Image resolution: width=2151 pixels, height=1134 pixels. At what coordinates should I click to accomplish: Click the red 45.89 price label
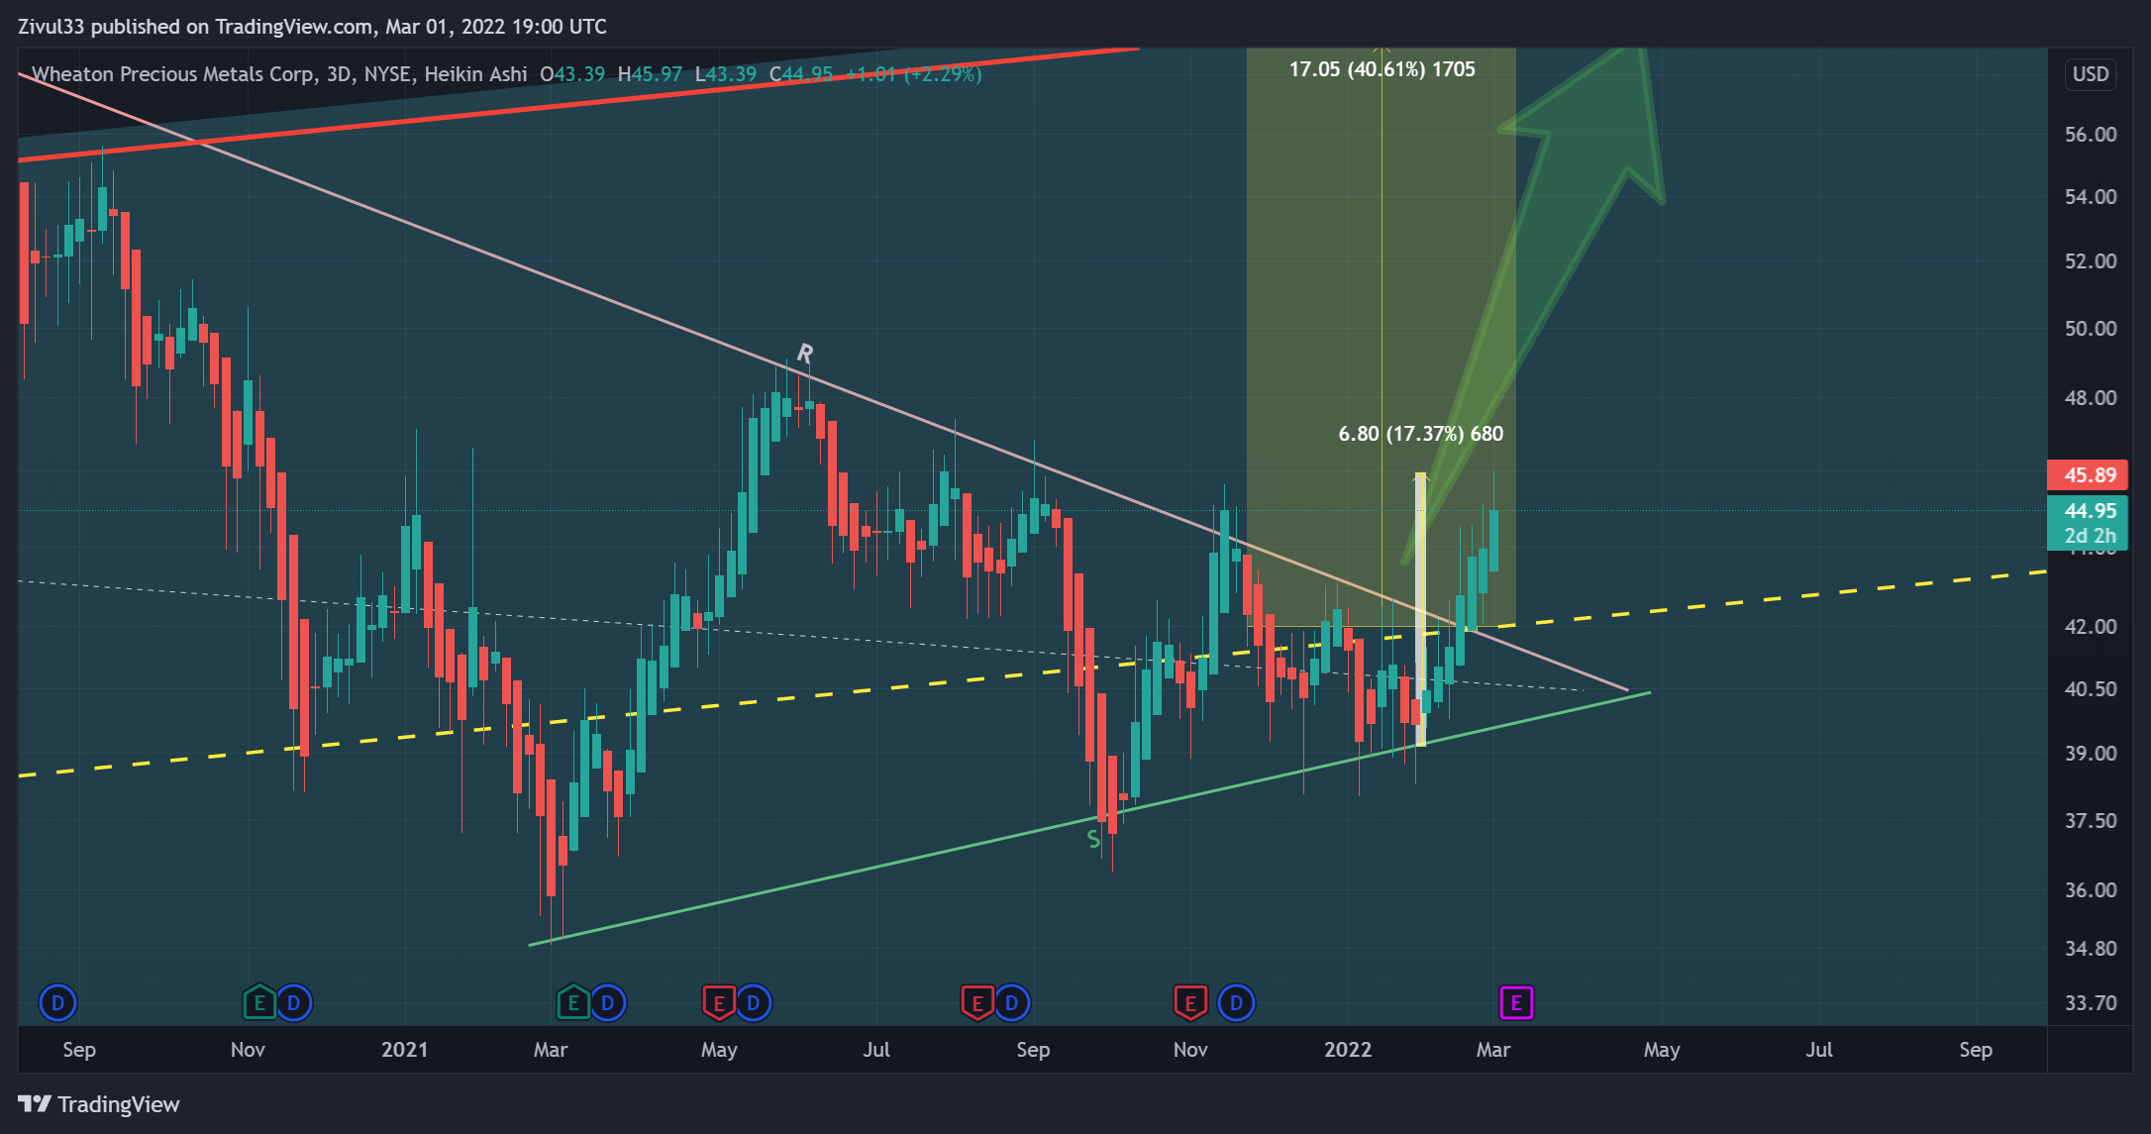[2088, 475]
